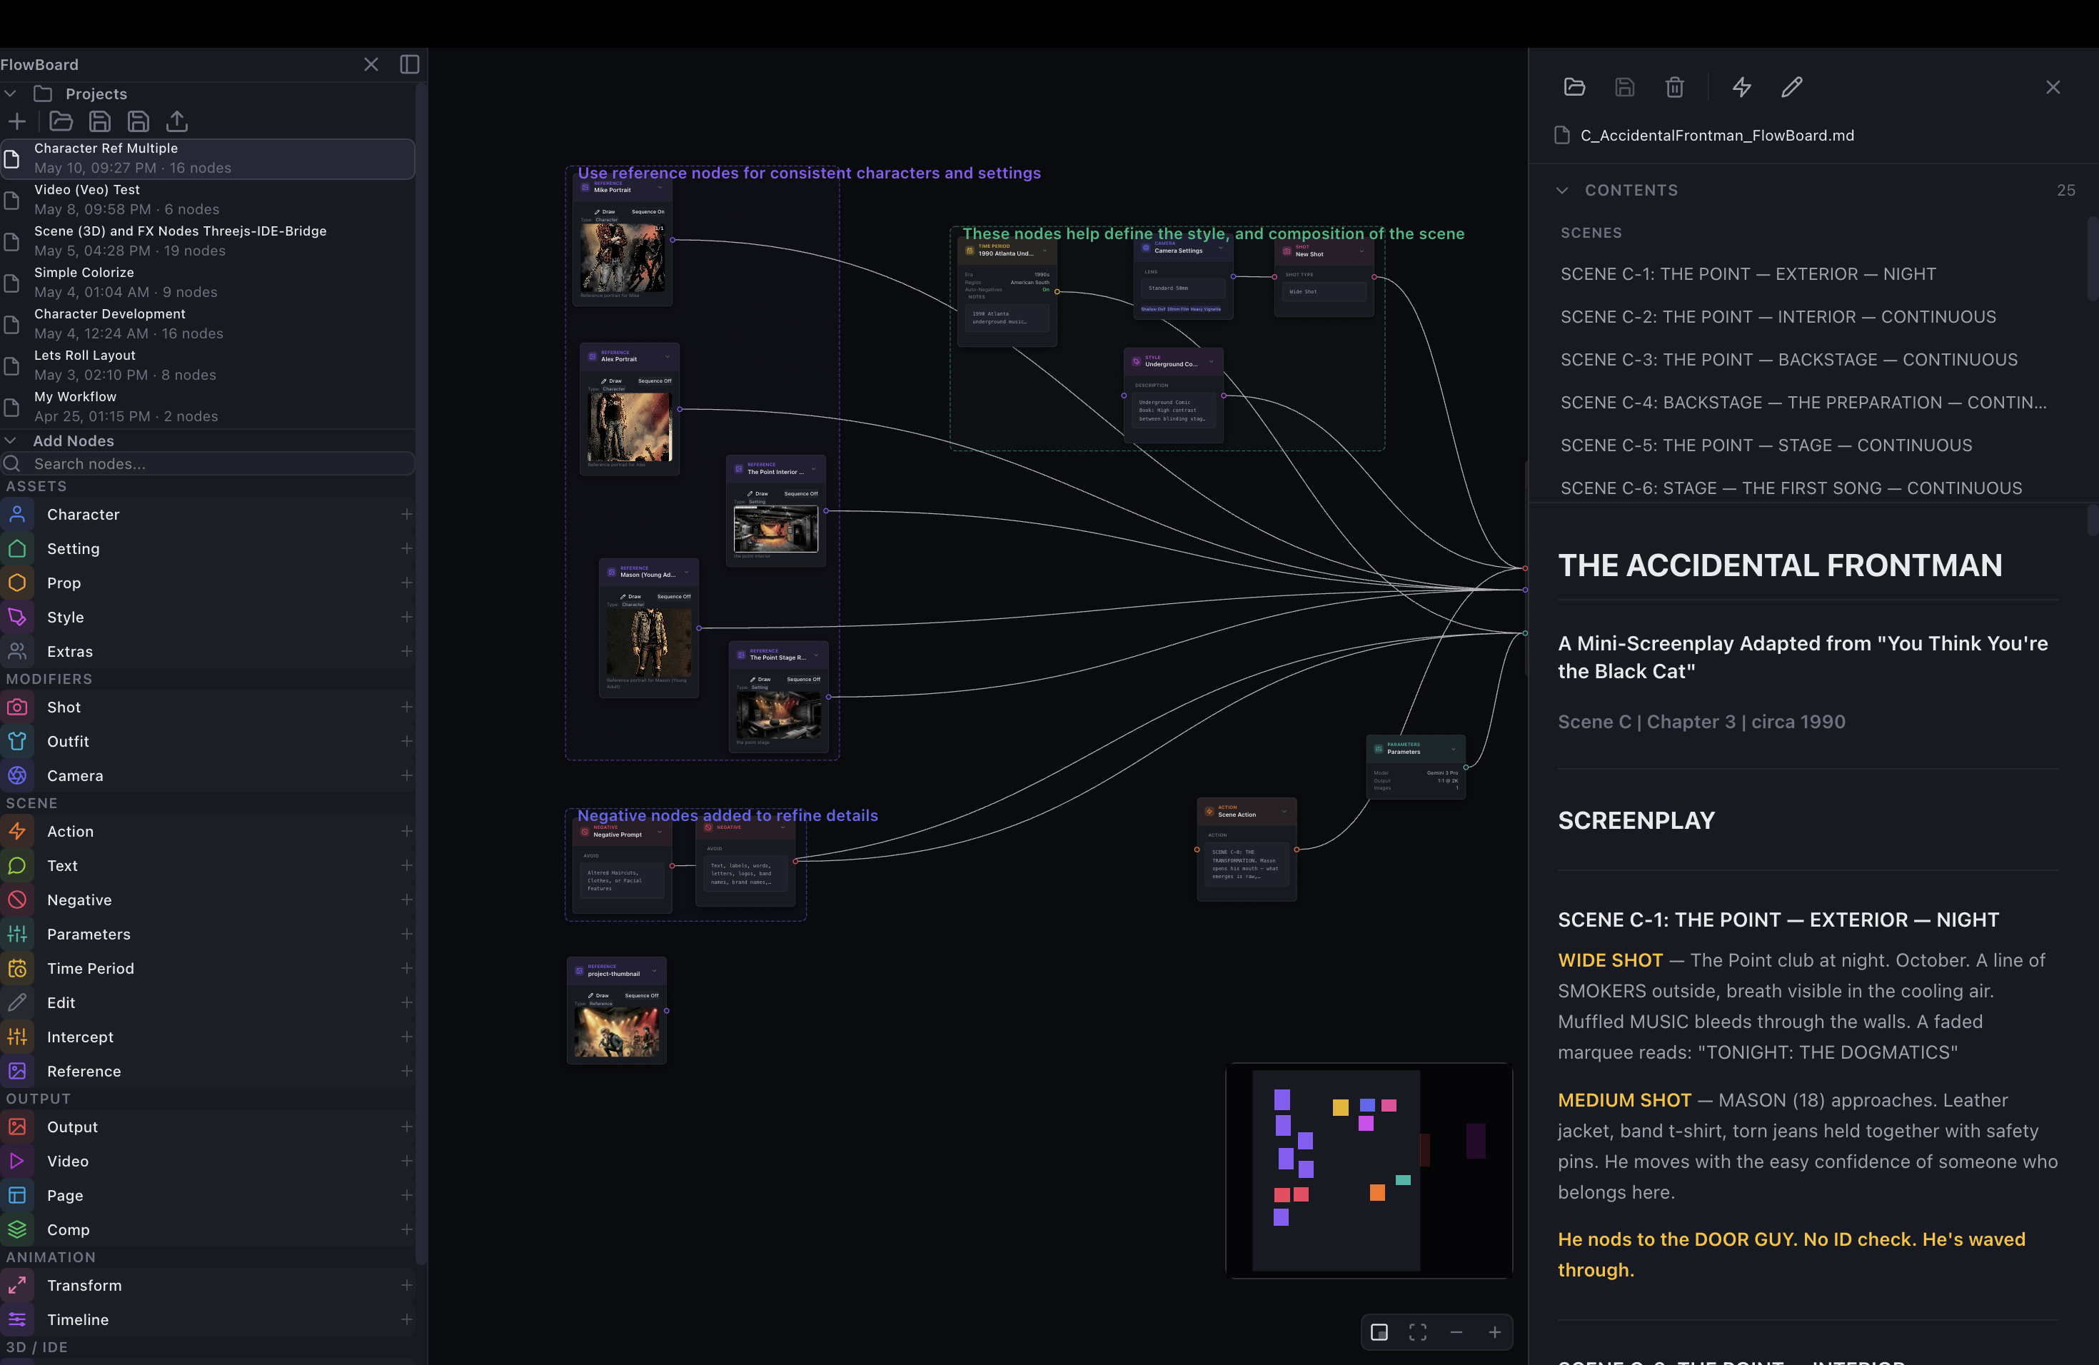Screen dimensions: 2099x1365
Task: Toggle the sidebar layout panel icon
Action: pos(409,64)
